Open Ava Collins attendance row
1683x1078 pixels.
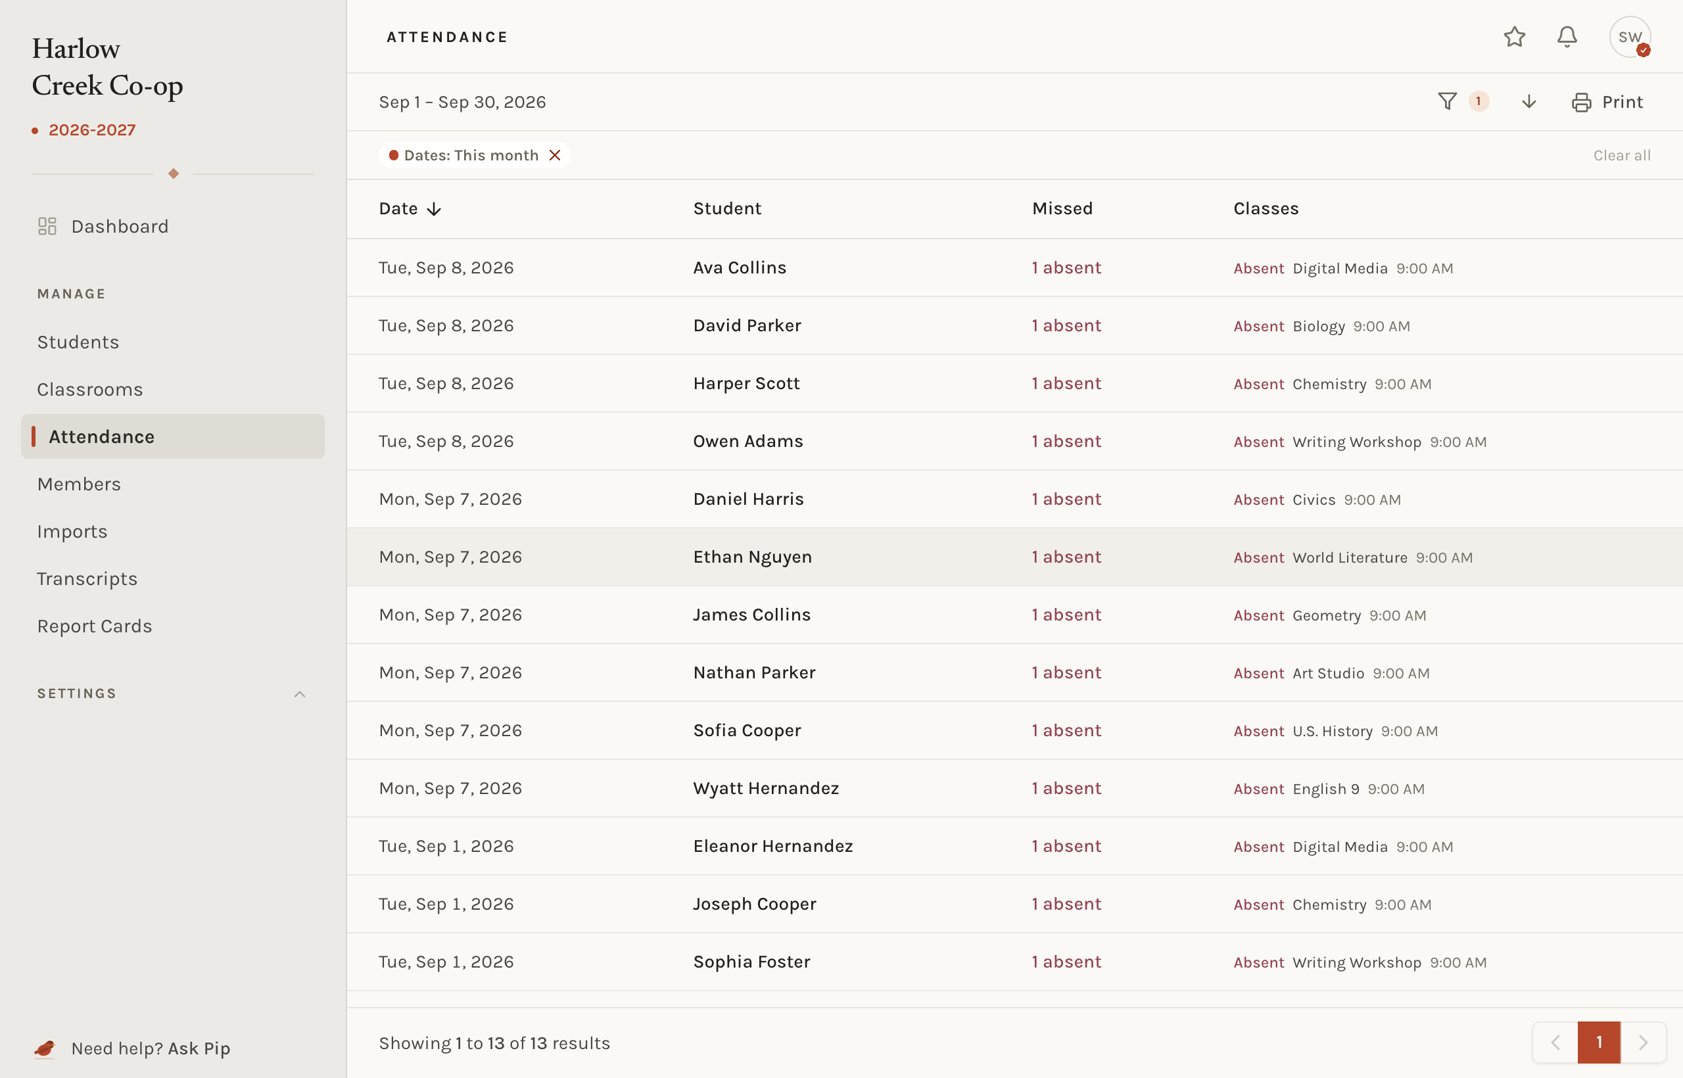tap(1014, 268)
